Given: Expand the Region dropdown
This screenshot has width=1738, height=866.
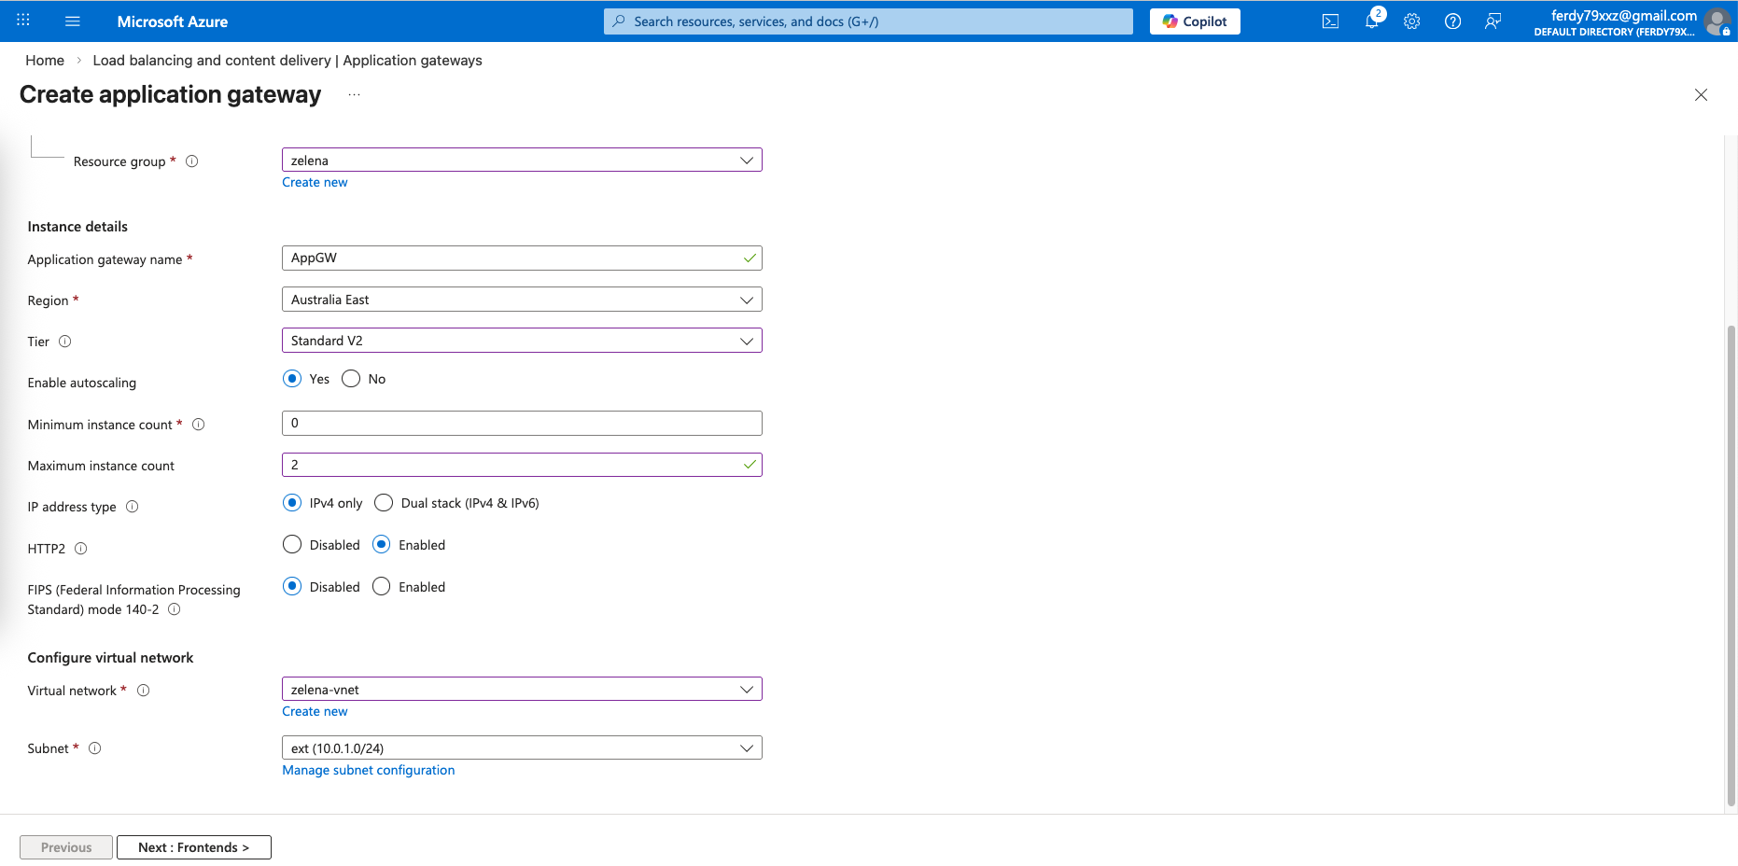Looking at the screenshot, I should point(522,300).
